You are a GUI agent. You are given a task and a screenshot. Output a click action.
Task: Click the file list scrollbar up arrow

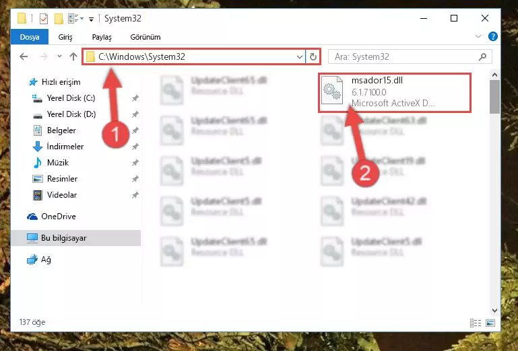pyautogui.click(x=494, y=75)
